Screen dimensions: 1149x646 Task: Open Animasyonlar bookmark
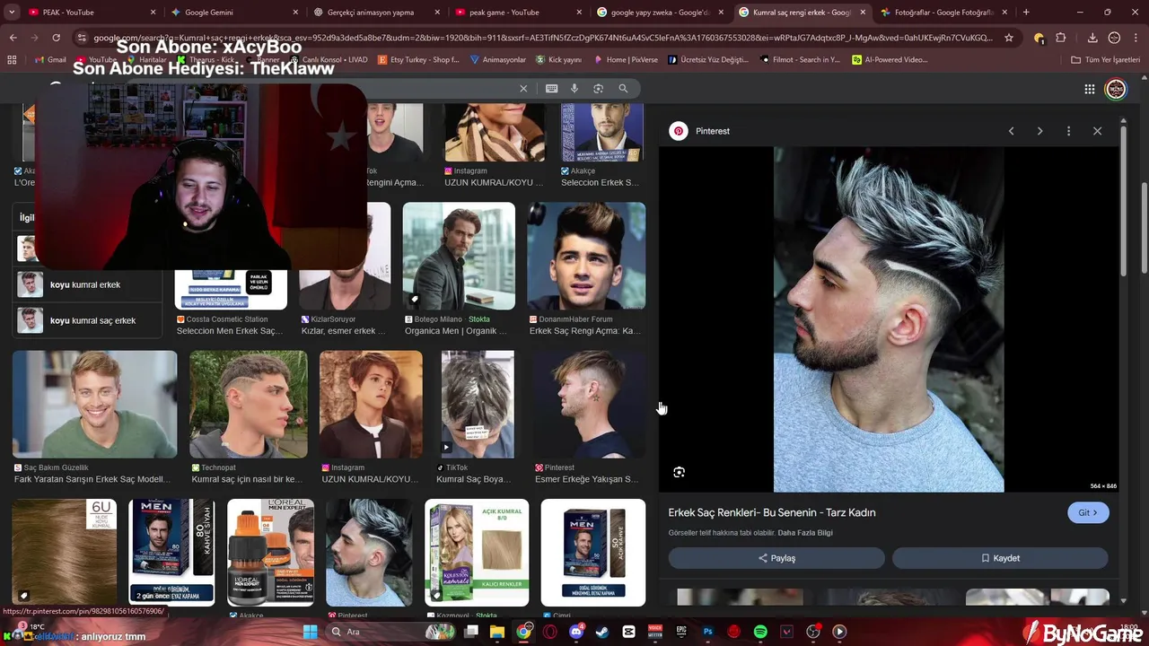coord(498,59)
